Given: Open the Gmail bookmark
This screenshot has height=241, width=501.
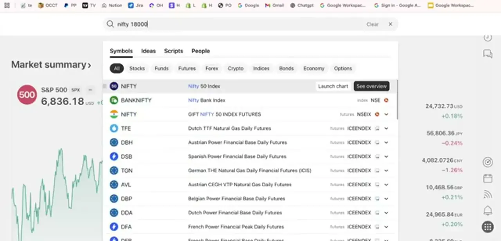Looking at the screenshot, I should (x=274, y=5).
